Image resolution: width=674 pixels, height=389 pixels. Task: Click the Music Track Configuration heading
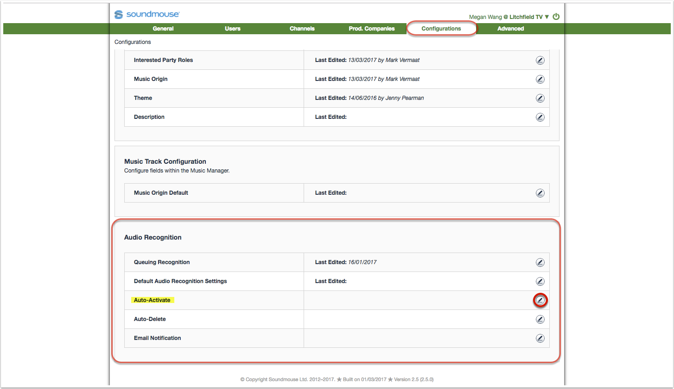click(165, 161)
